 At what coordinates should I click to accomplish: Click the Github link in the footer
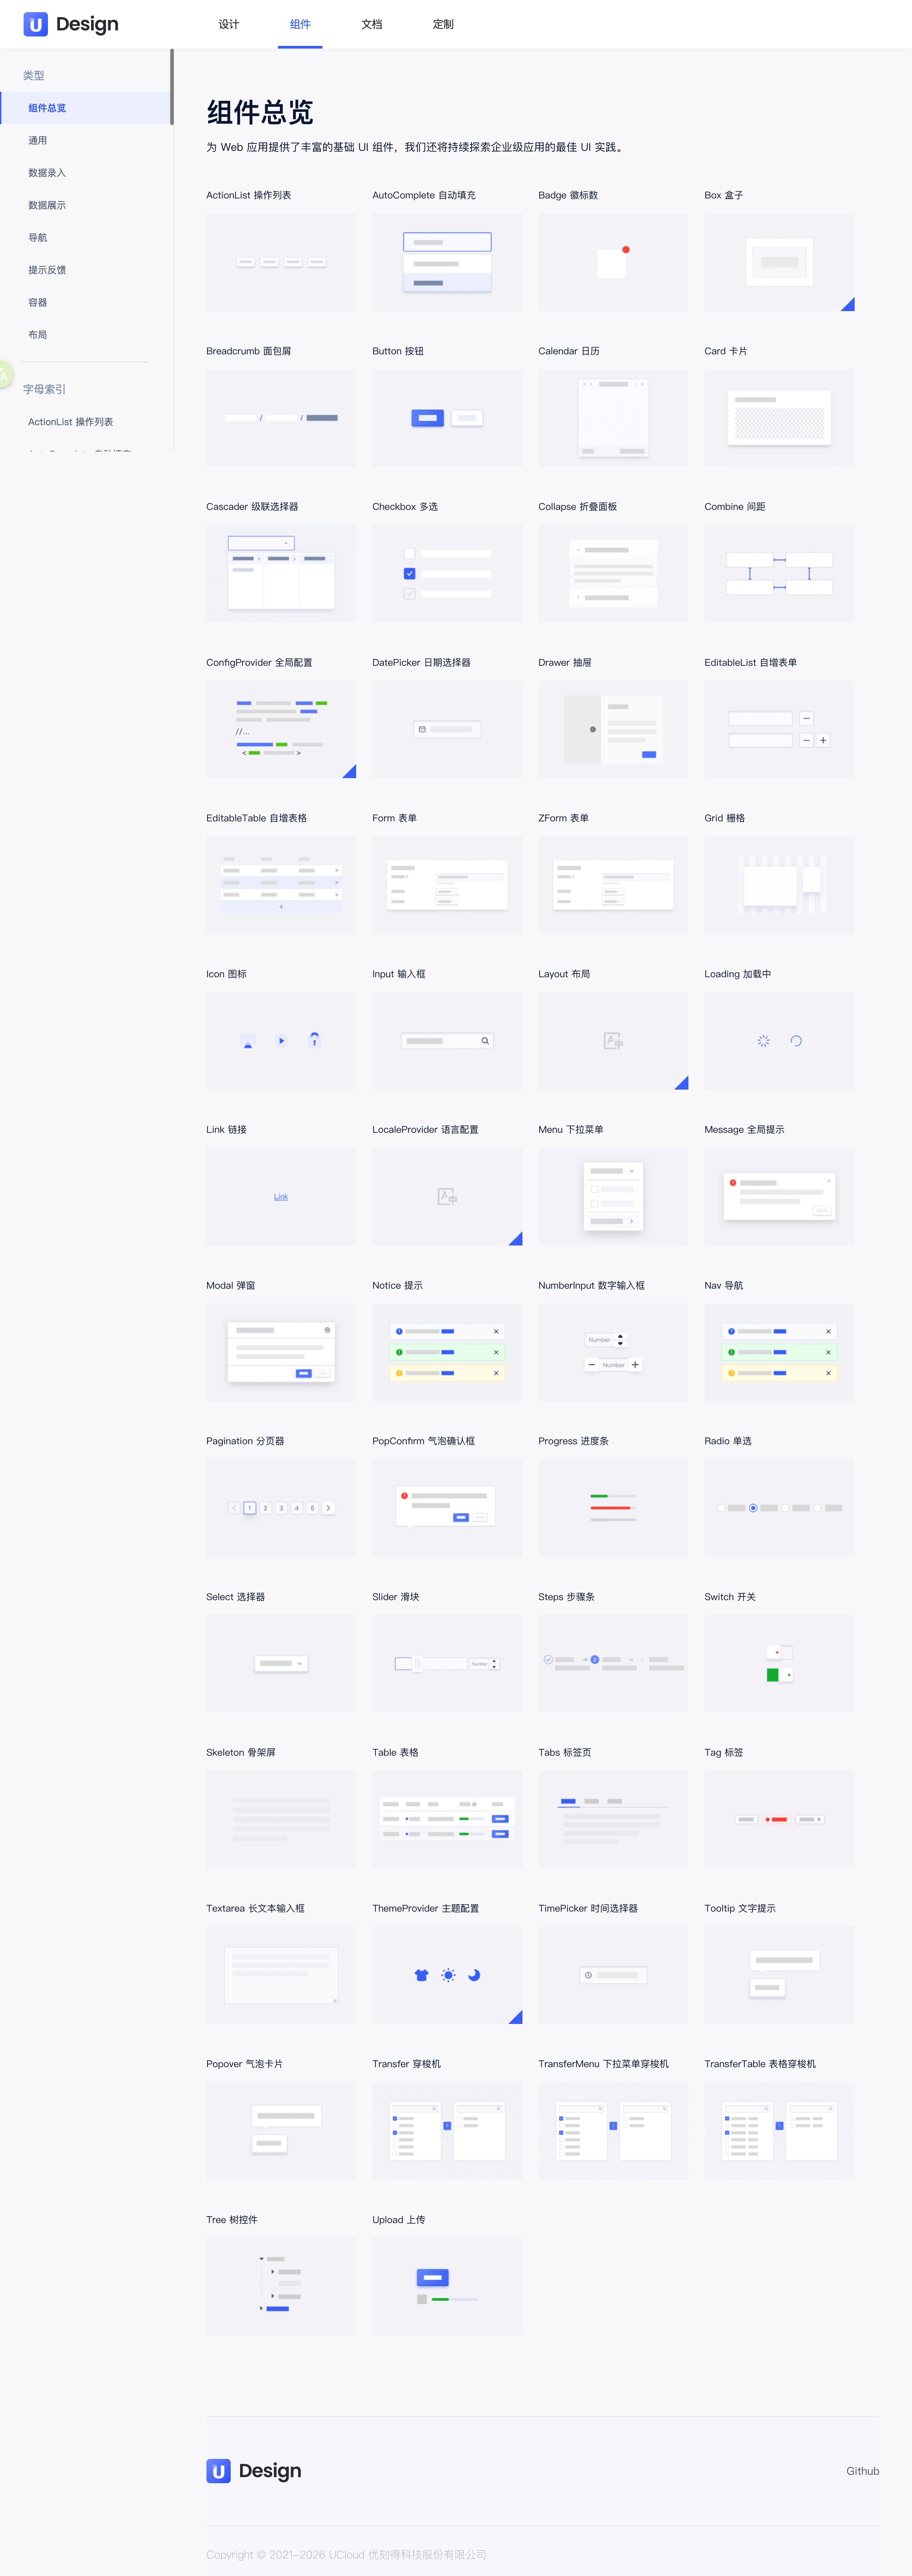863,2471
